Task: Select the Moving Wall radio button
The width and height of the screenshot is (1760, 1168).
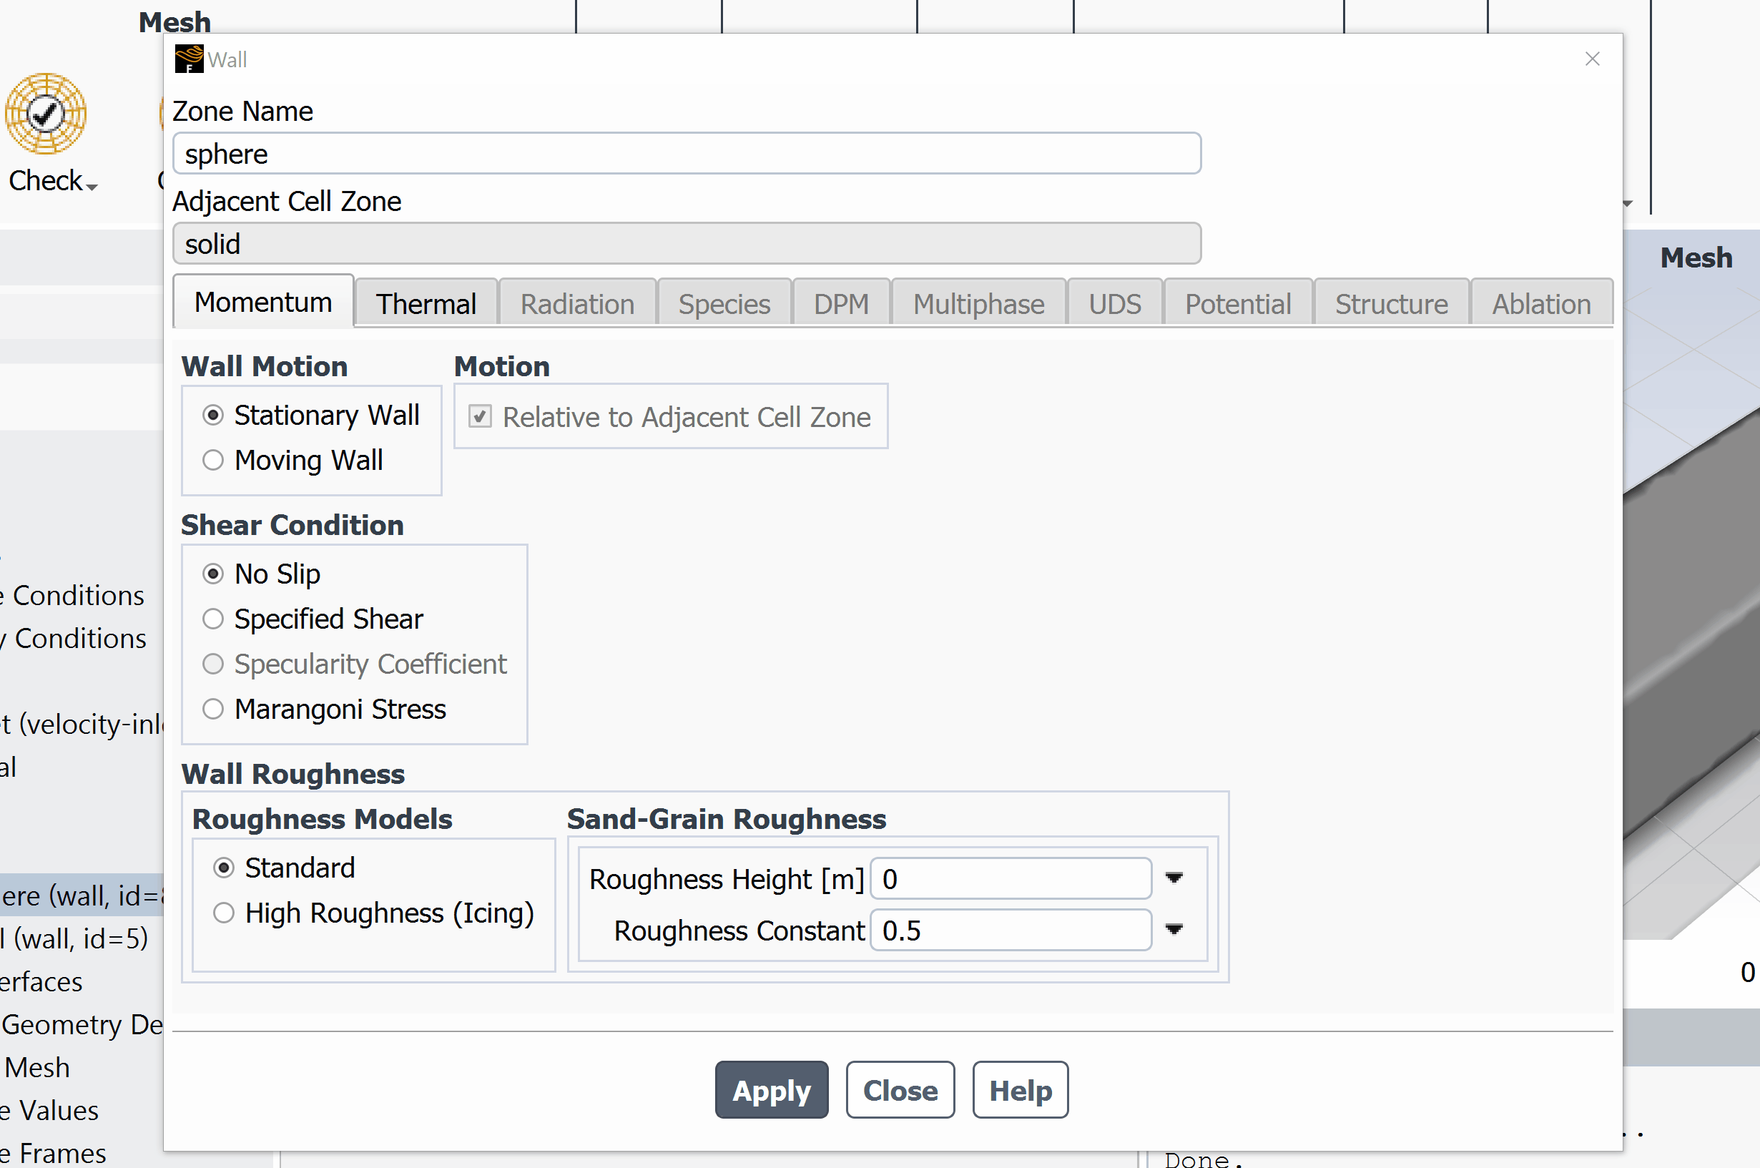Action: 213,461
